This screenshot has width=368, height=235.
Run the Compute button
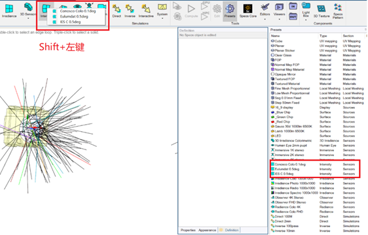[x=191, y=11]
